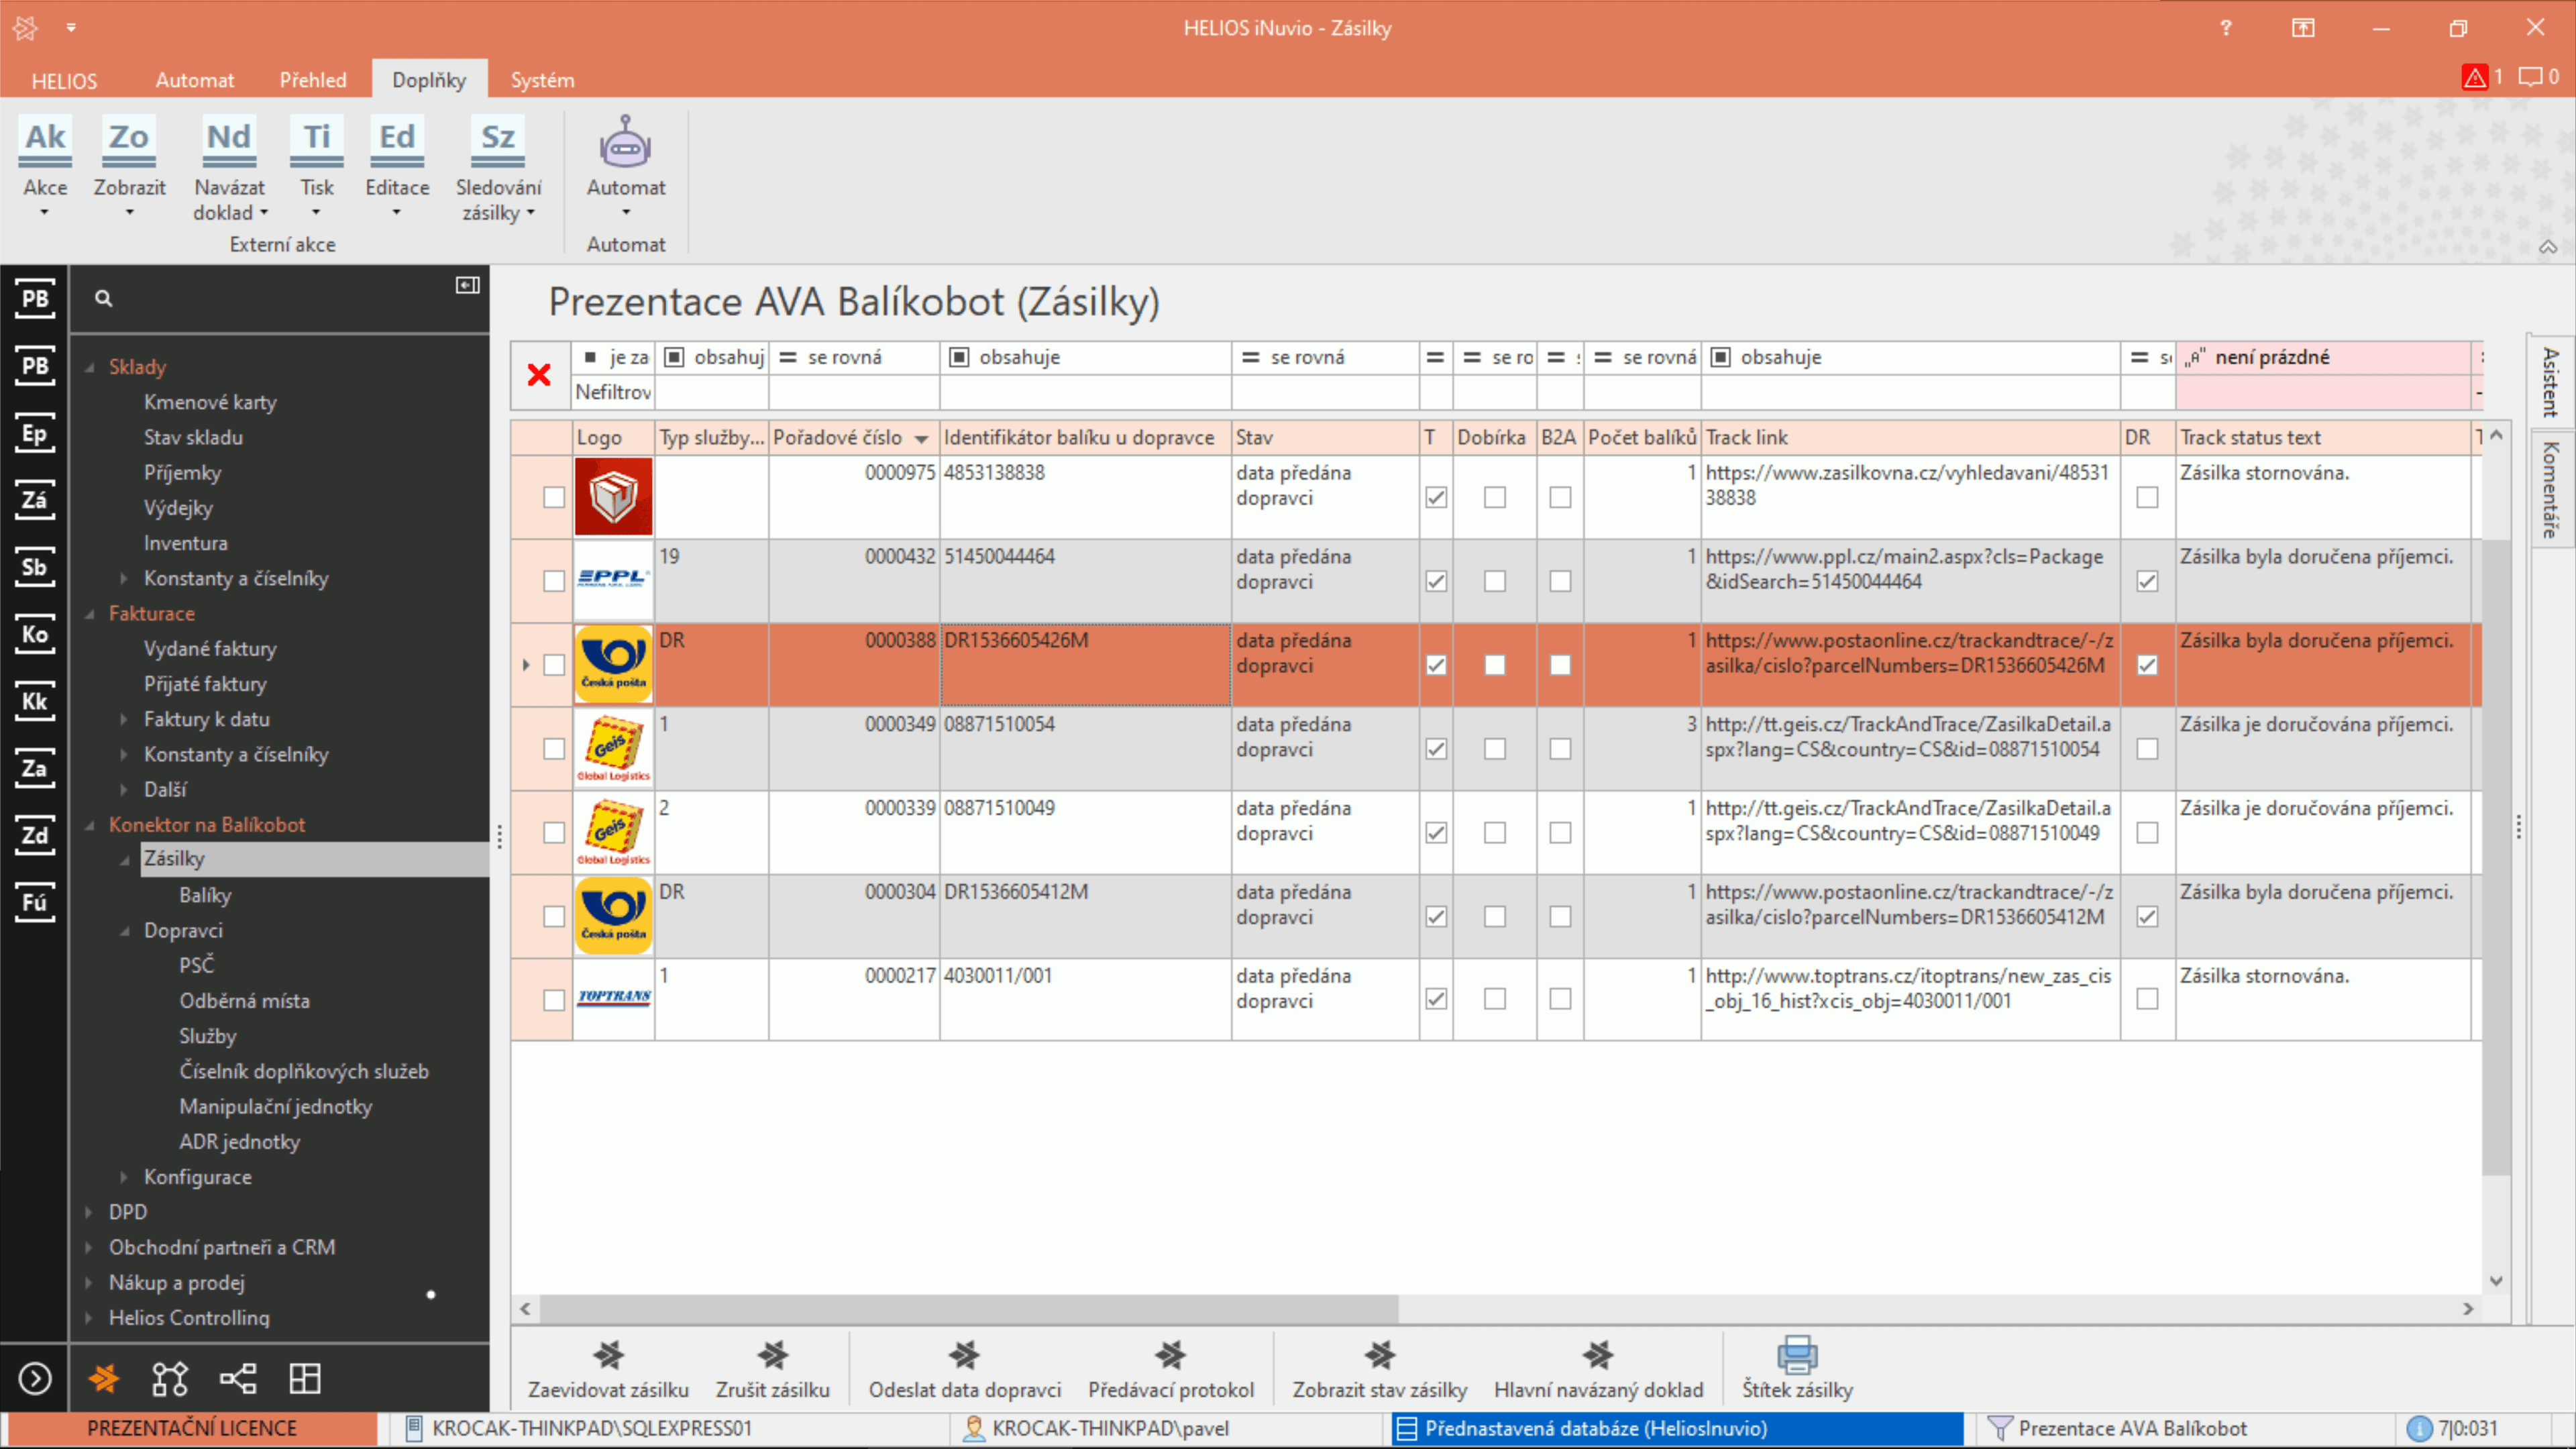Switch to the Přehled ribbon tab
2576x1449 pixels.
coord(313,80)
